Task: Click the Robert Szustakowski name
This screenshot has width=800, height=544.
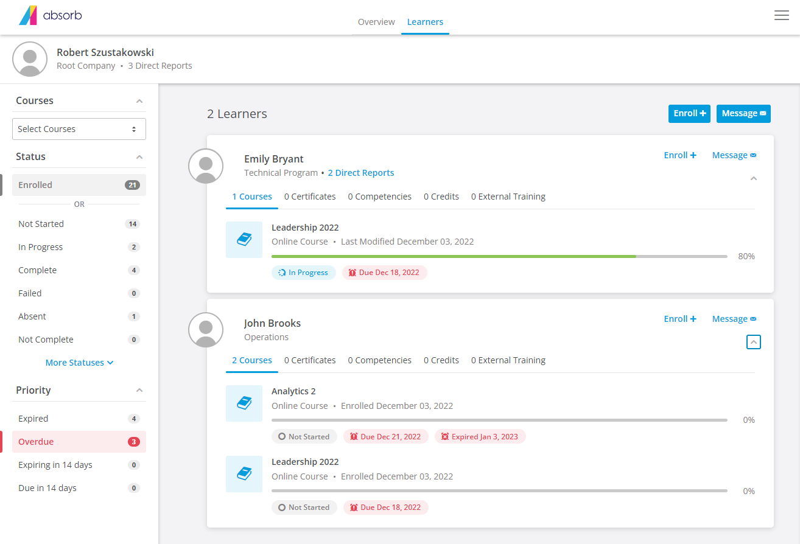Action: click(x=105, y=52)
